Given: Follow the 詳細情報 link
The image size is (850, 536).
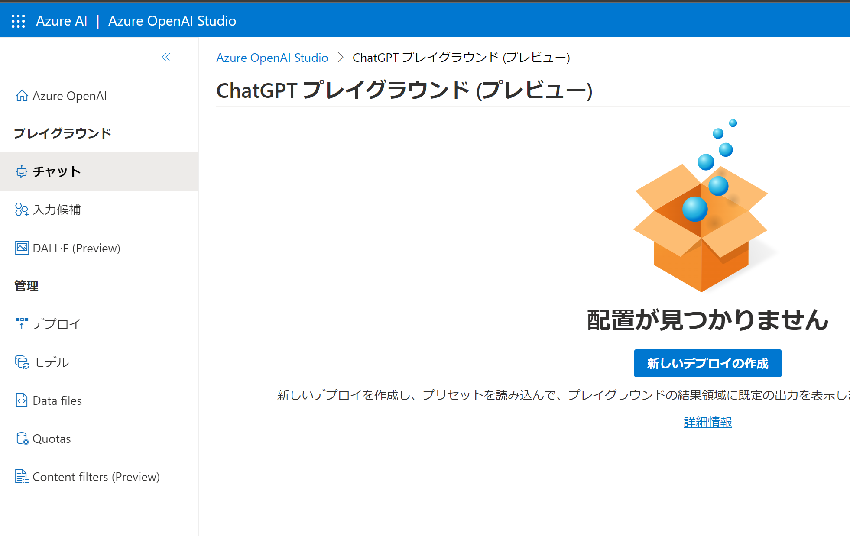Looking at the screenshot, I should [x=707, y=422].
